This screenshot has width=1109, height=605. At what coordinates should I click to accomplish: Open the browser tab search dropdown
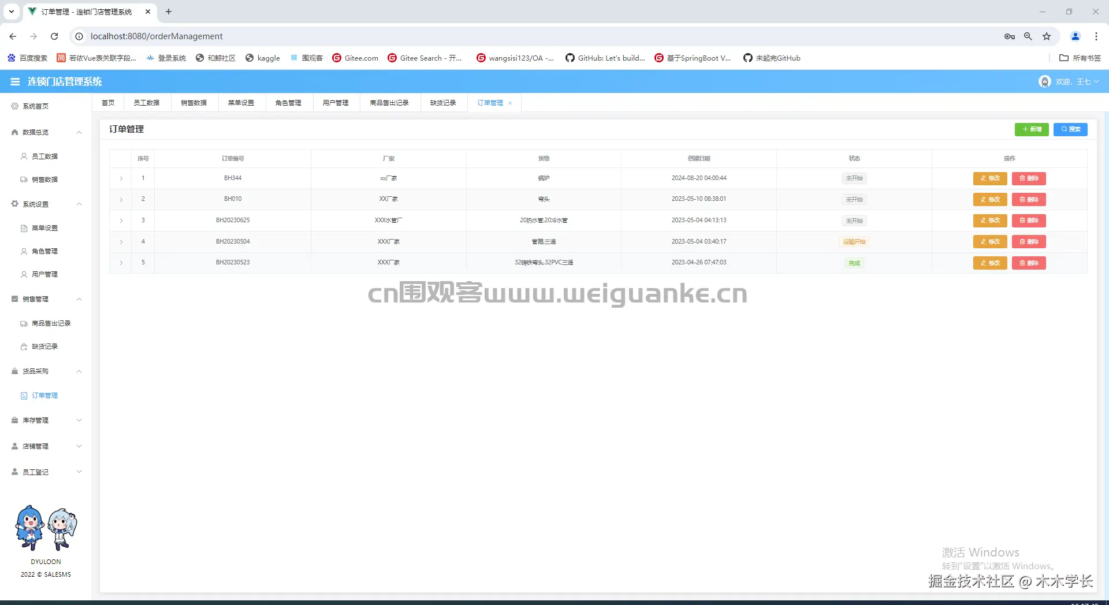(x=11, y=12)
